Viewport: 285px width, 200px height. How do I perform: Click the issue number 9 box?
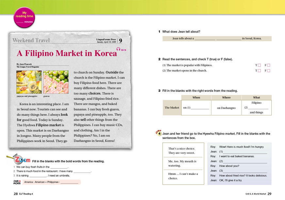tap(120, 41)
